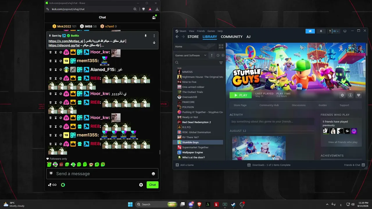
Task: Open Steam Friends & Chat
Action: 355,165
